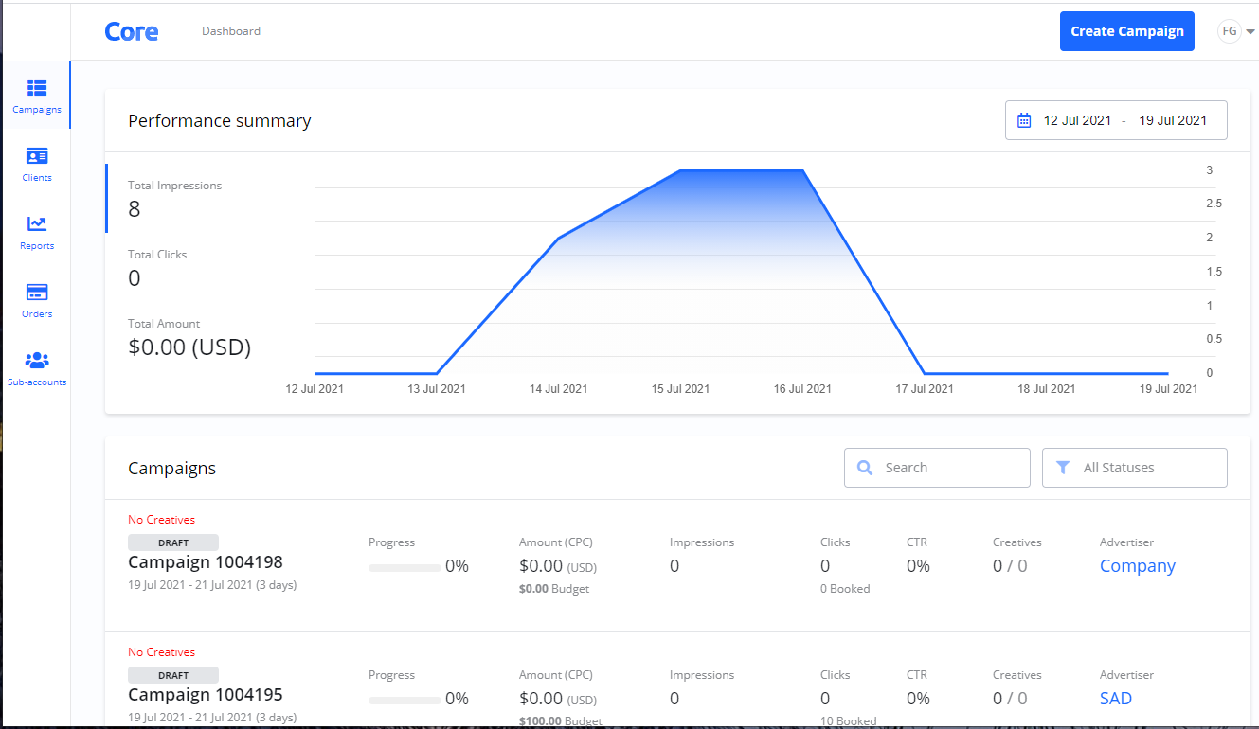The height and width of the screenshot is (729, 1259).
Task: Open the All Statuses filter dropdown
Action: pyautogui.click(x=1135, y=468)
